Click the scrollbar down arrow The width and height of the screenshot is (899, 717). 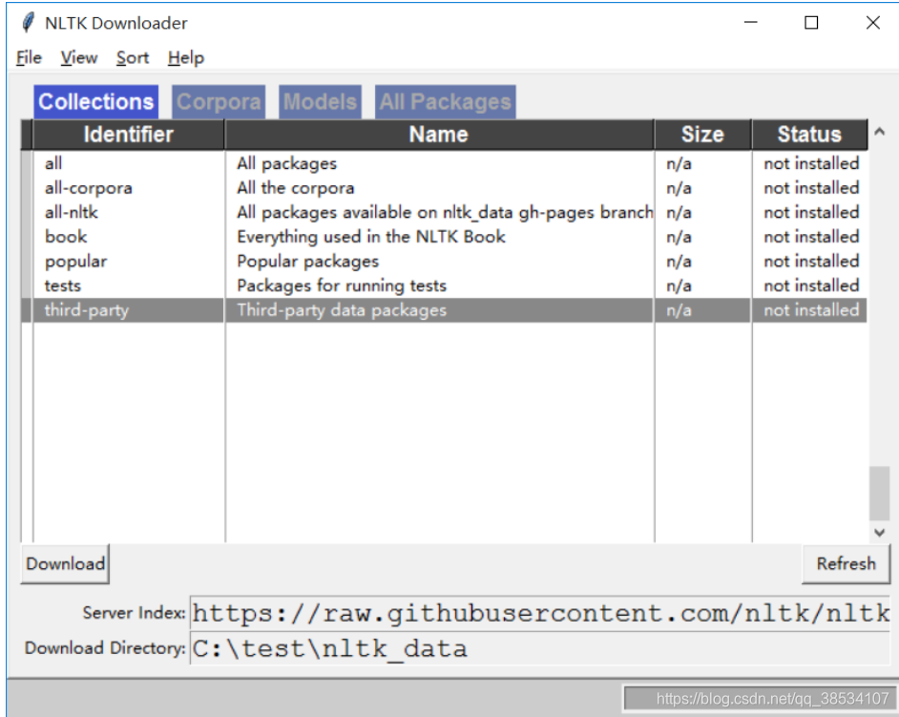[x=880, y=533]
